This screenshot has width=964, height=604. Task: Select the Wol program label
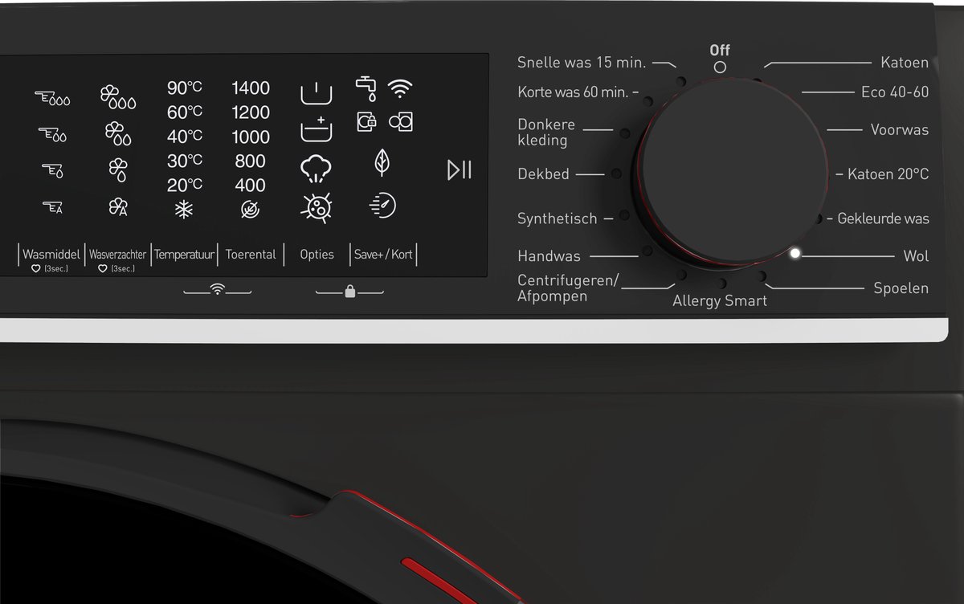coord(916,256)
